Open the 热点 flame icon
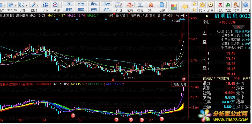The height and width of the screenshot is (124, 252). (151, 5)
